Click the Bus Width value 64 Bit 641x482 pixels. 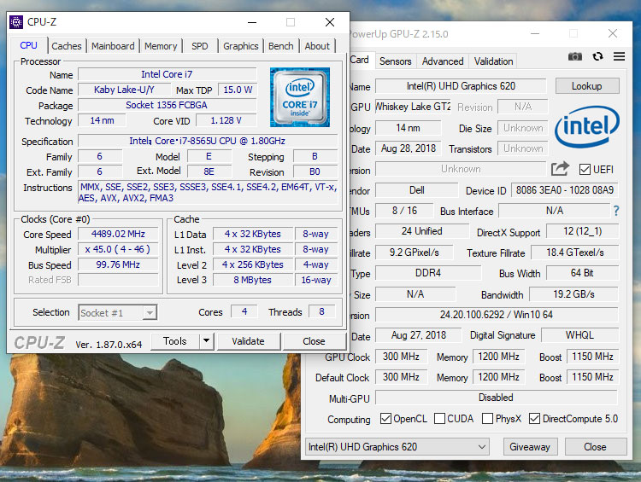tap(582, 273)
